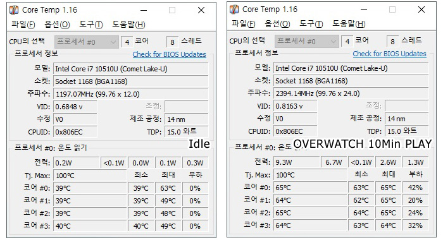443x240 pixels.
Task: Click Core Temp app icon in left window
Action: coord(14,10)
